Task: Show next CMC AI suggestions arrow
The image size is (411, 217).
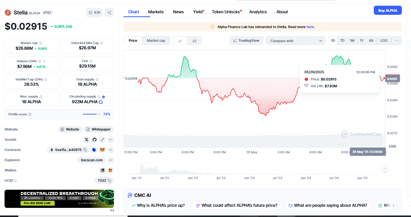Action: click(x=394, y=206)
